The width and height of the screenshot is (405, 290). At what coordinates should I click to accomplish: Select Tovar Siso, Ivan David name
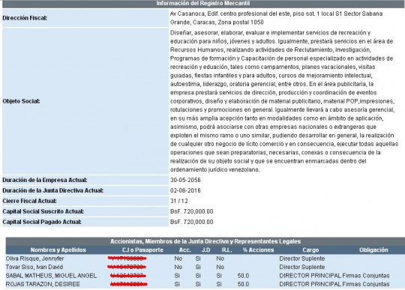34,267
